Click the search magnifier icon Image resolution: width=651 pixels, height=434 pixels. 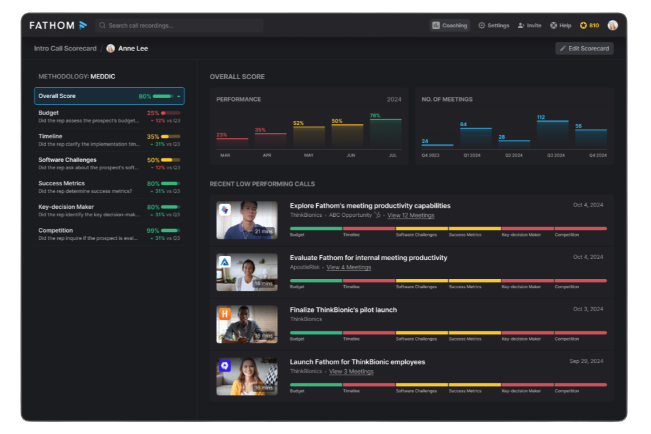[102, 26]
